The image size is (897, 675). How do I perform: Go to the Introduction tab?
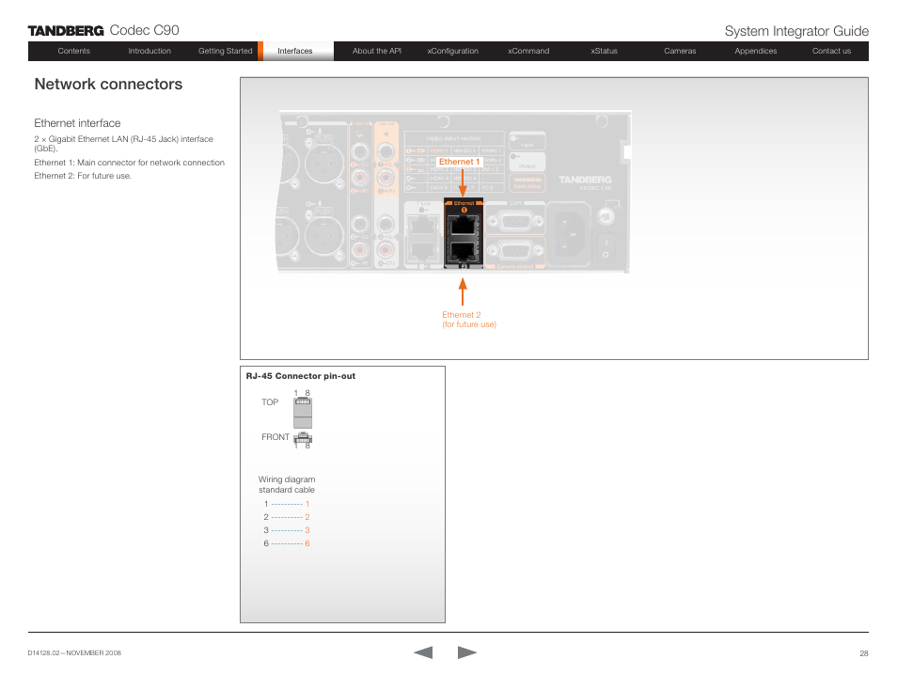click(x=149, y=51)
